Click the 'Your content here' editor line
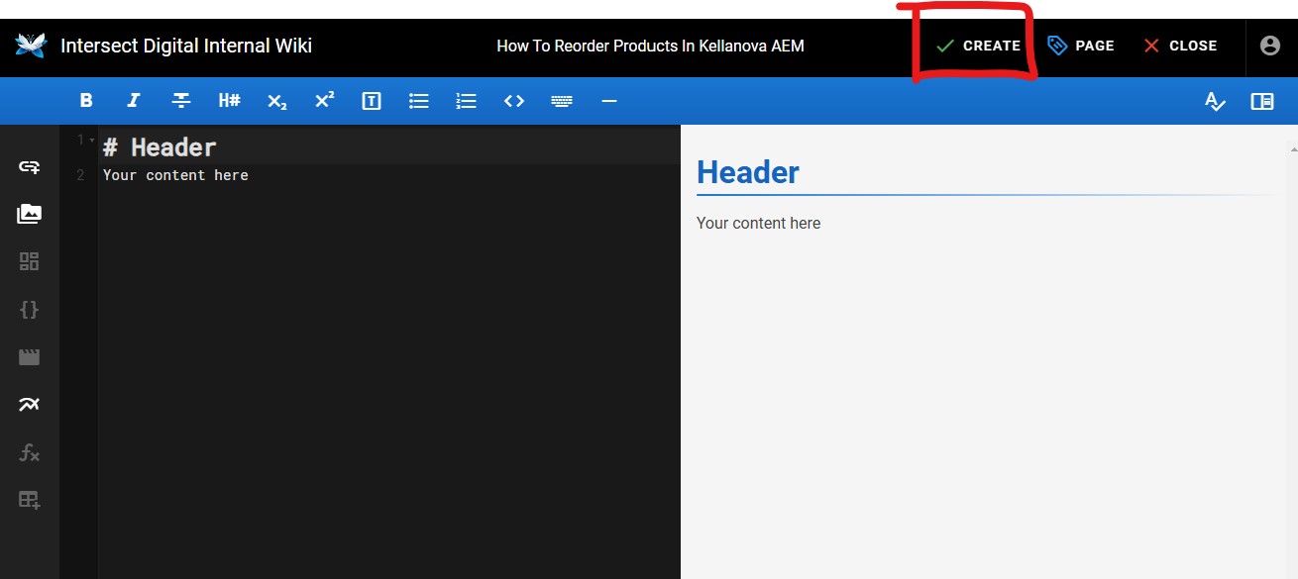 tap(175, 175)
